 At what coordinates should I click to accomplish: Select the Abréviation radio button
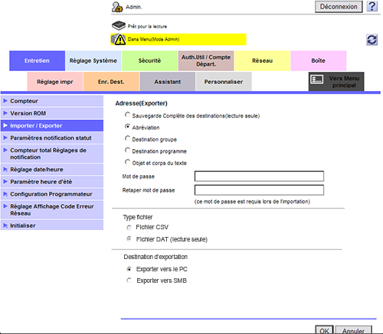pos(127,126)
